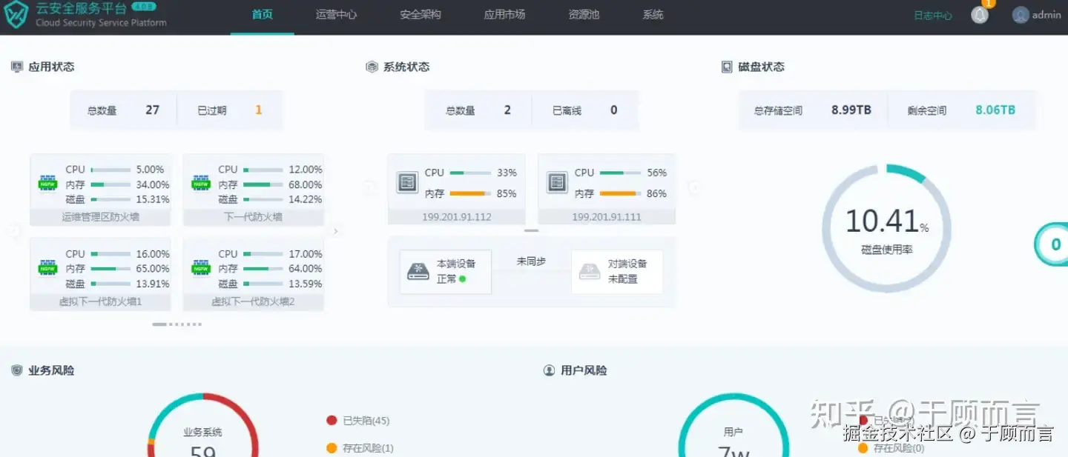Open the 日志中心 link
This screenshot has height=457, width=1068.
coord(932,16)
